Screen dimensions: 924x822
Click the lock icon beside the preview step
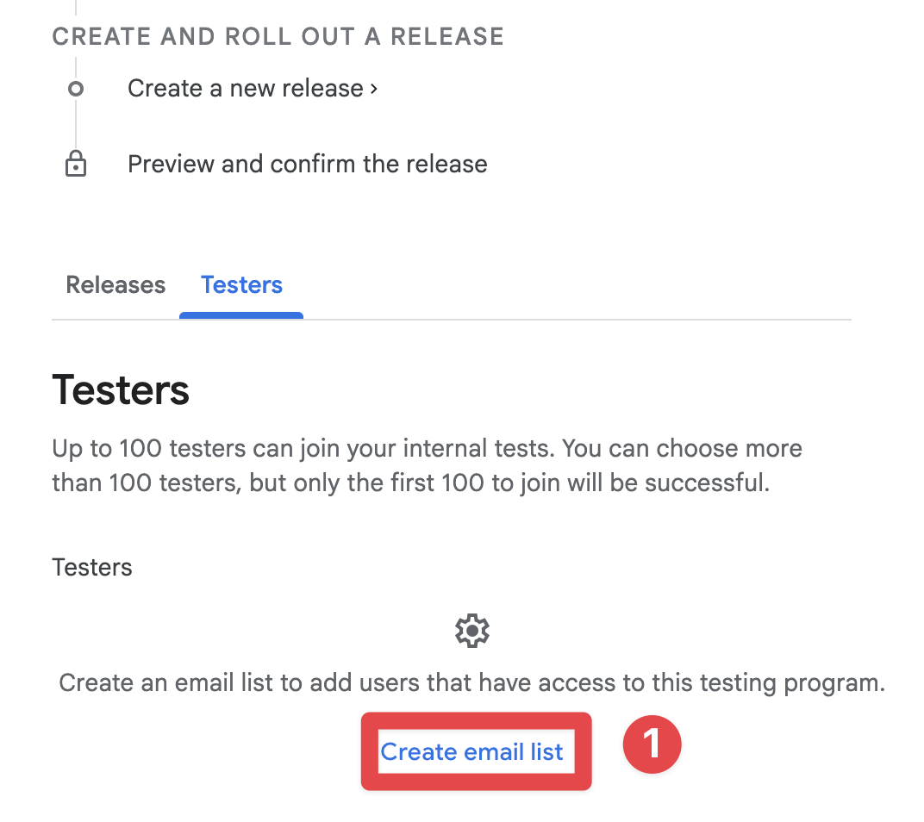[76, 163]
